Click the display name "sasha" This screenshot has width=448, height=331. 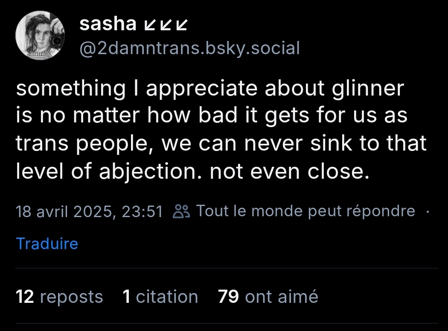(108, 25)
